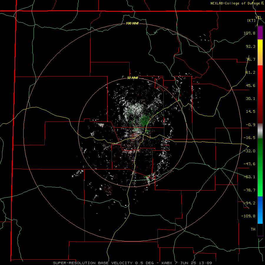Click the Super-Resolution Base Velocity caption text
Screen dimensions: 265x265
coord(132,263)
